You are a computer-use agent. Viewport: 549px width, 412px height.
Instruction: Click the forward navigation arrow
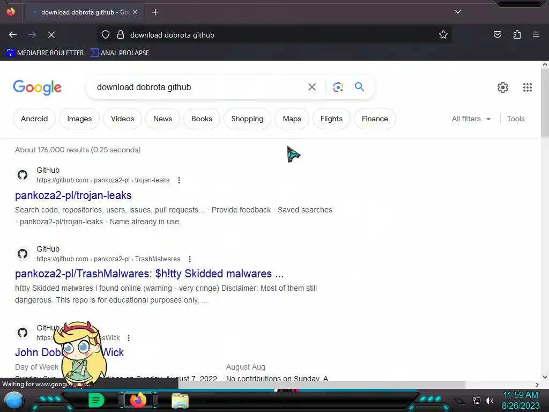point(32,35)
